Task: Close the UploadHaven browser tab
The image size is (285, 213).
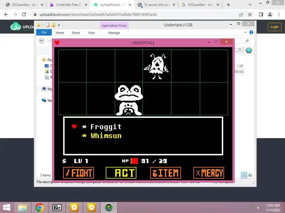Action: click(x=130, y=5)
